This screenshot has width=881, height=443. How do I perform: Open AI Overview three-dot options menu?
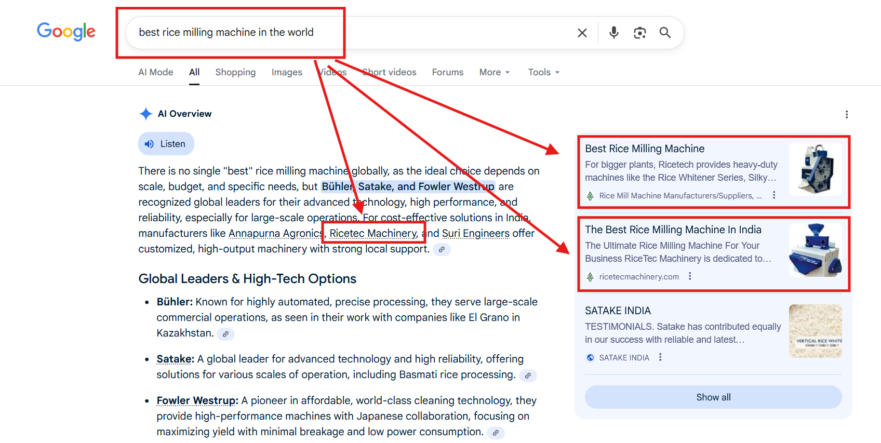coord(846,114)
